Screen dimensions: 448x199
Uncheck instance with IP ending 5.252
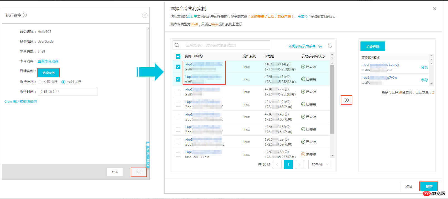(x=178, y=79)
